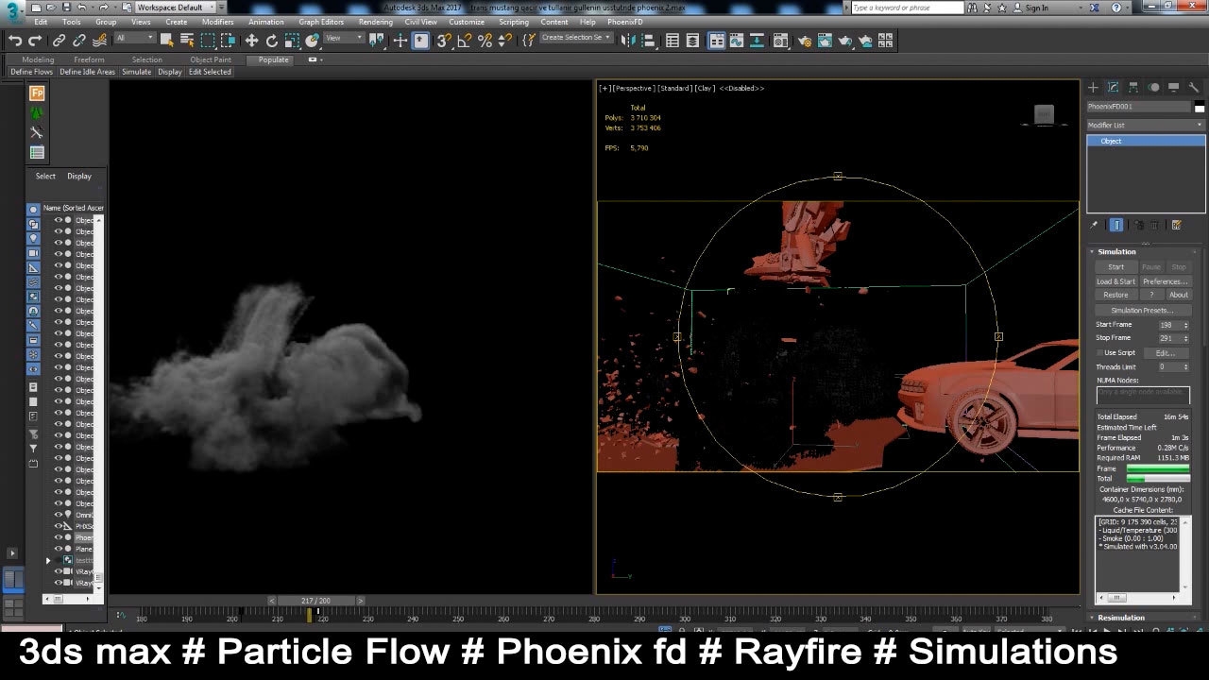Select the Object entry in modifier stack

[1146, 141]
